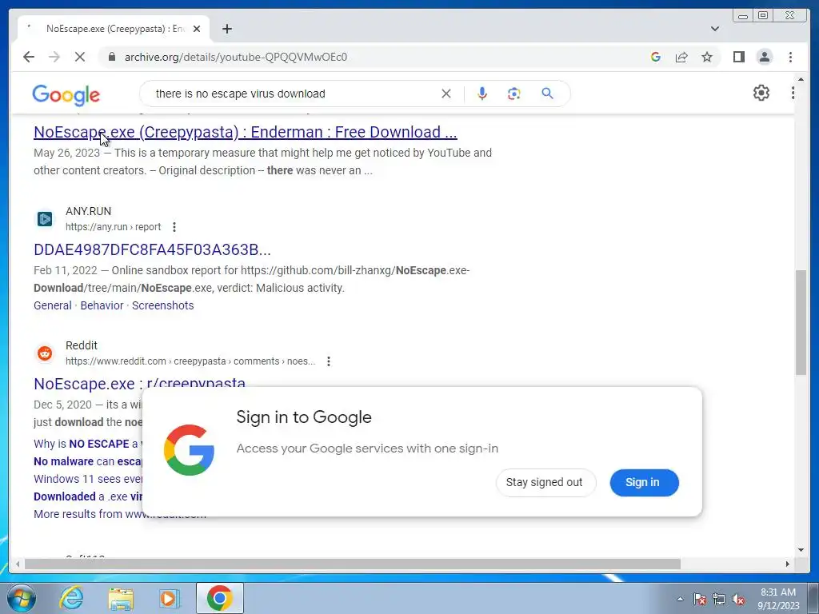819x614 pixels.
Task: Click the scroll down arrow
Action: 801,550
